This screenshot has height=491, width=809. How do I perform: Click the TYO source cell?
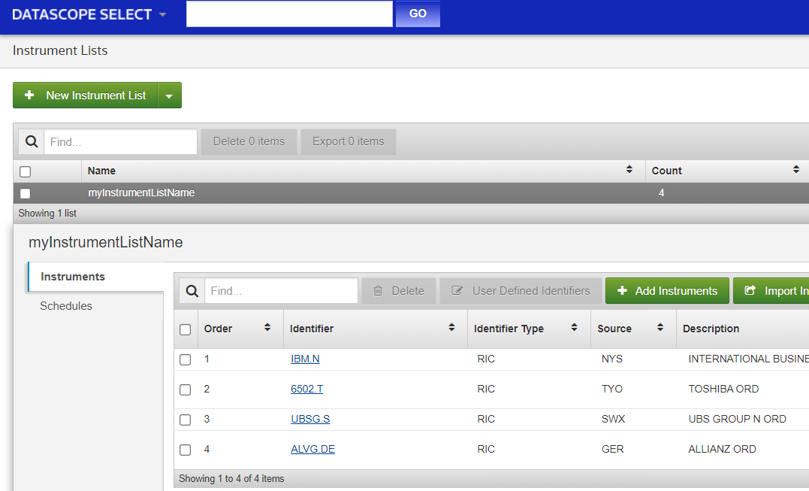point(612,389)
